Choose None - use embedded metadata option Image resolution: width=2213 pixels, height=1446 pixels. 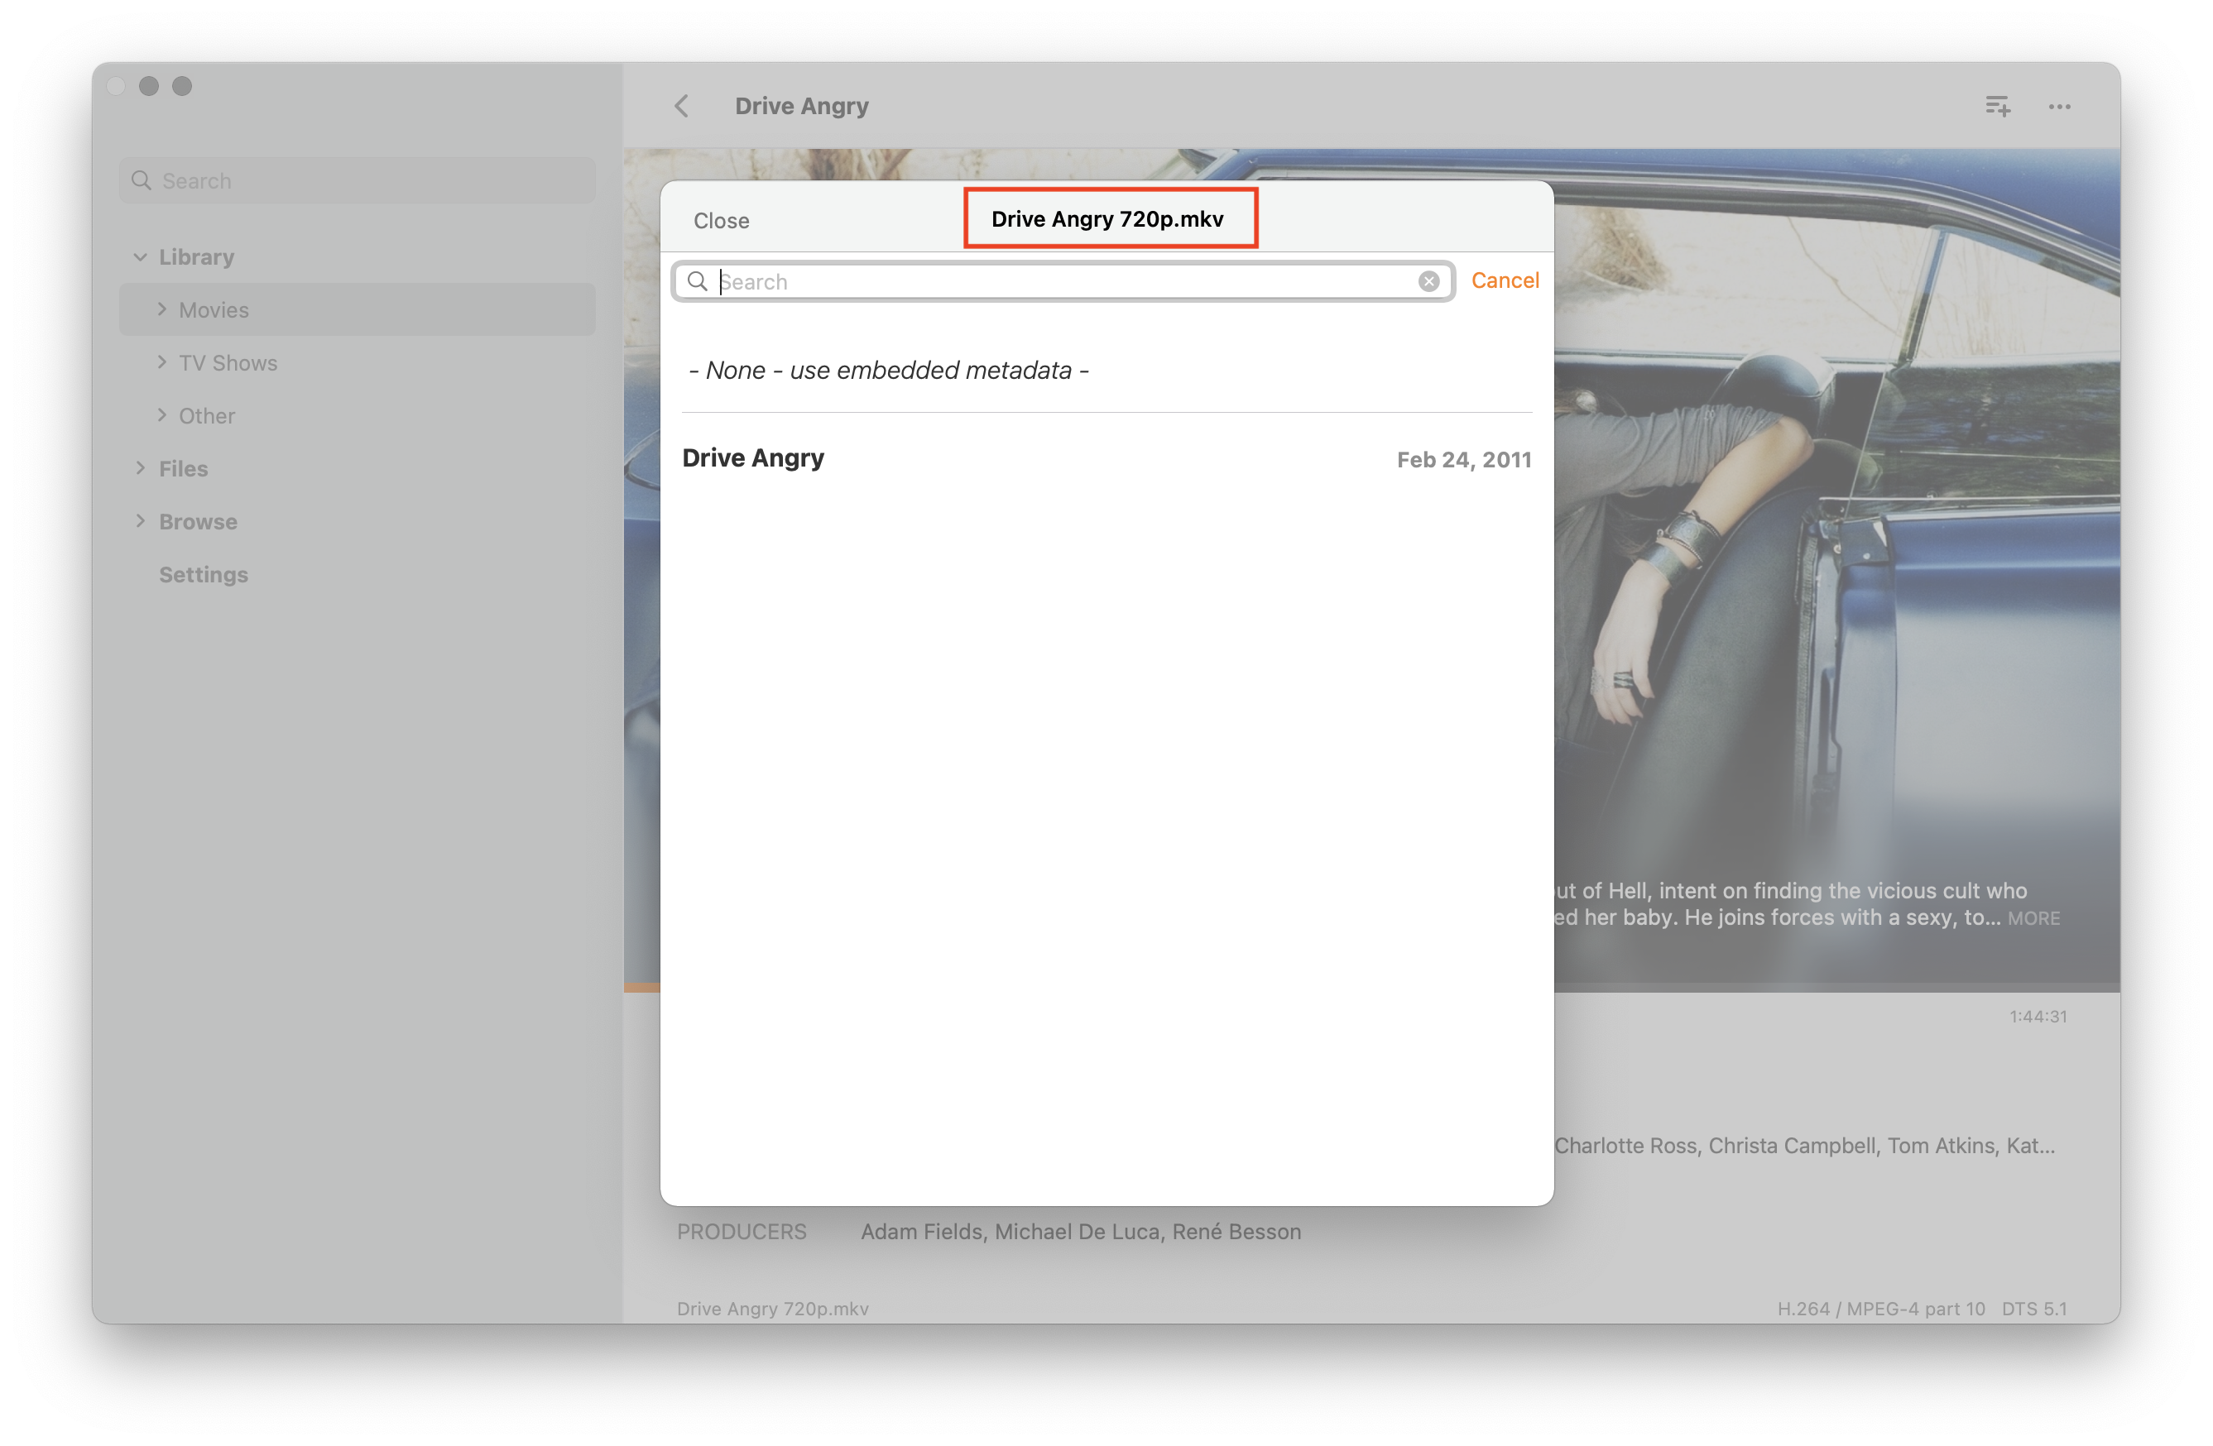coord(888,370)
